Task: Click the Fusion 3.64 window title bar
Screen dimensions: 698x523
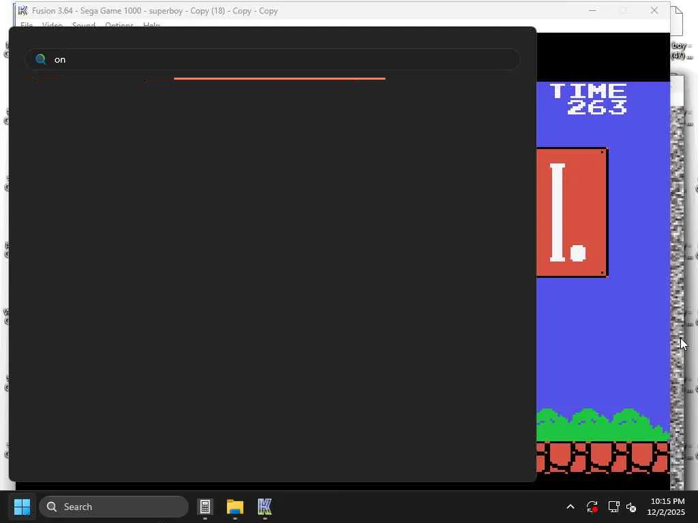Action: click(342, 11)
